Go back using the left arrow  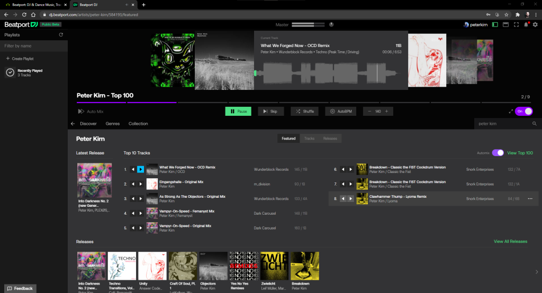click(73, 124)
